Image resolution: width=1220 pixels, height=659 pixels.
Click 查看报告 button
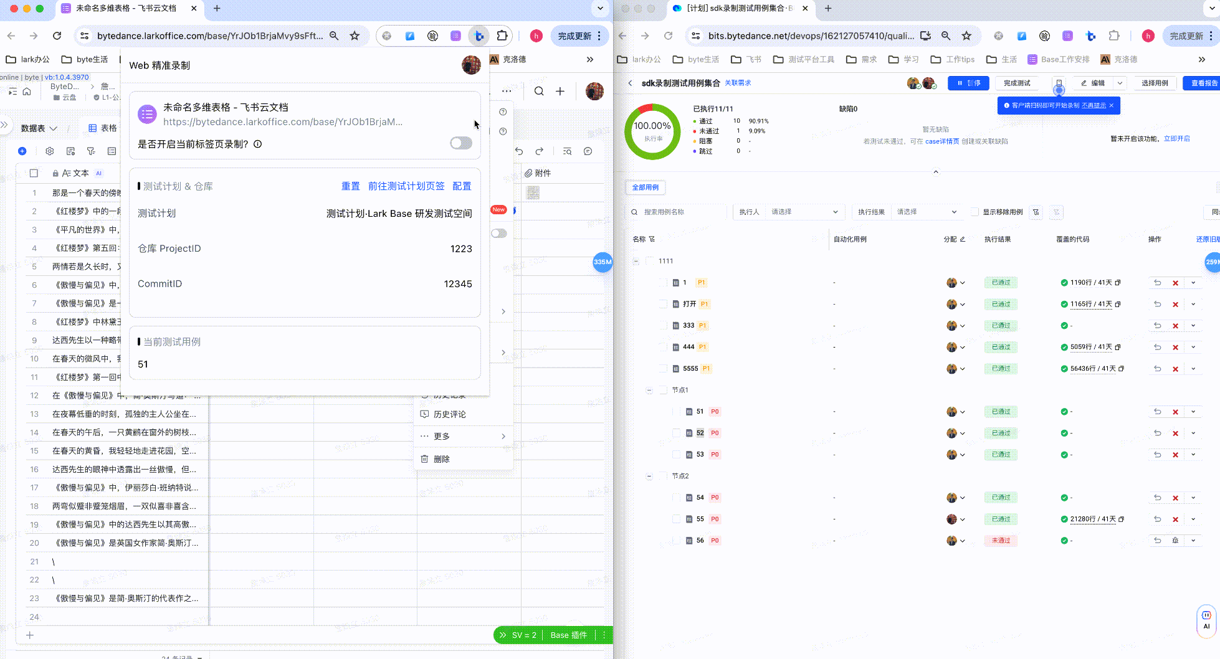pos(1201,83)
